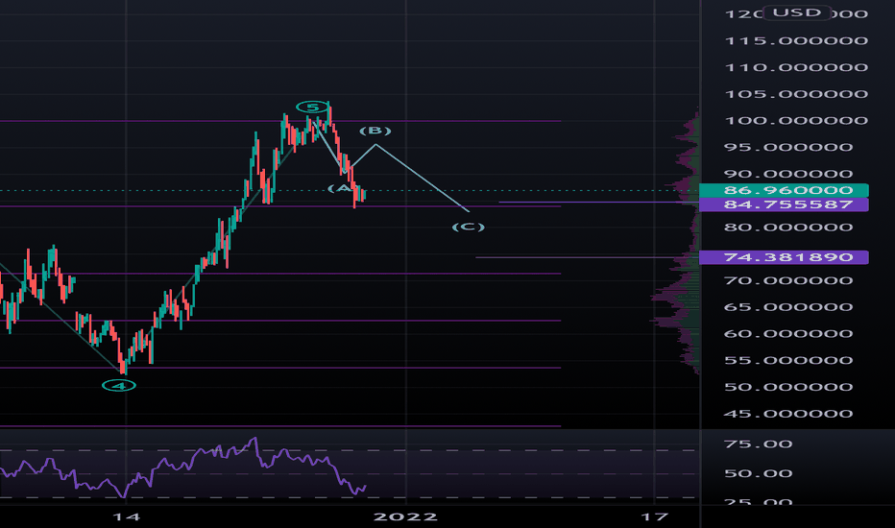The width and height of the screenshot is (895, 528).
Task: Click the 45.000000 price scale label
Action: [x=788, y=413]
